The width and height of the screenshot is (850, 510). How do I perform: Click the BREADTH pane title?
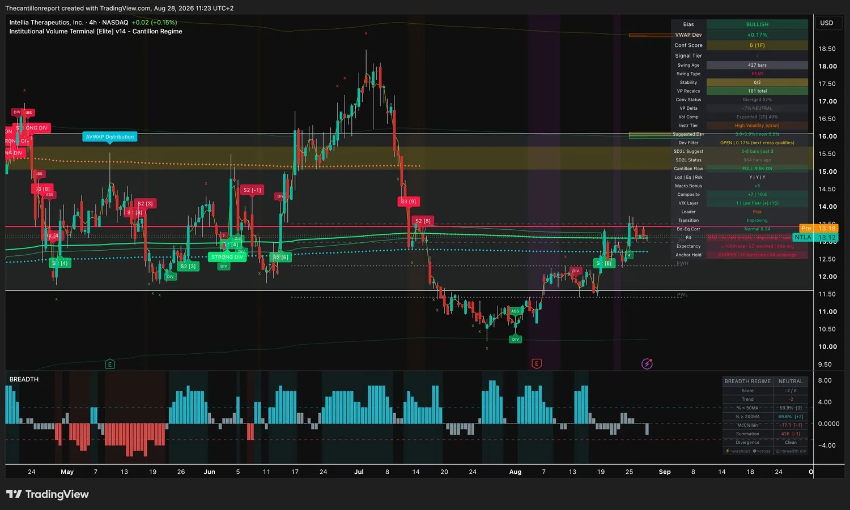click(x=24, y=379)
